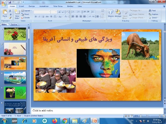The width and height of the screenshot is (166, 124).
Task: Select the Africa map slide 5 thumbnail
Action: (15, 93)
